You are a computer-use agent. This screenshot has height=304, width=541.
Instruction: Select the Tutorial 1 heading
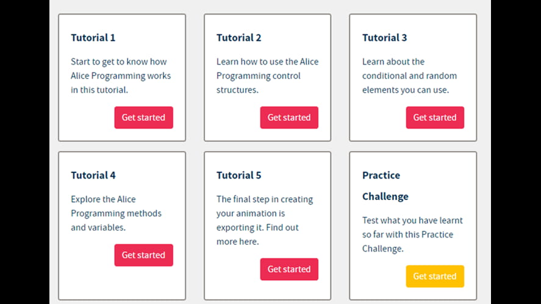tap(93, 38)
